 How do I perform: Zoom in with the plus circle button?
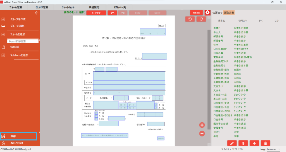coord(202,125)
